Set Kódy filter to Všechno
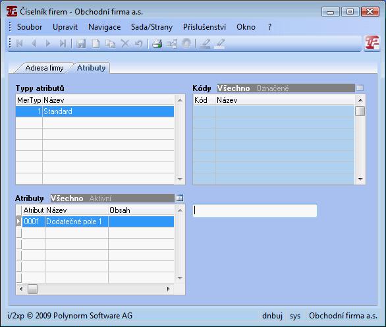 click(233, 88)
